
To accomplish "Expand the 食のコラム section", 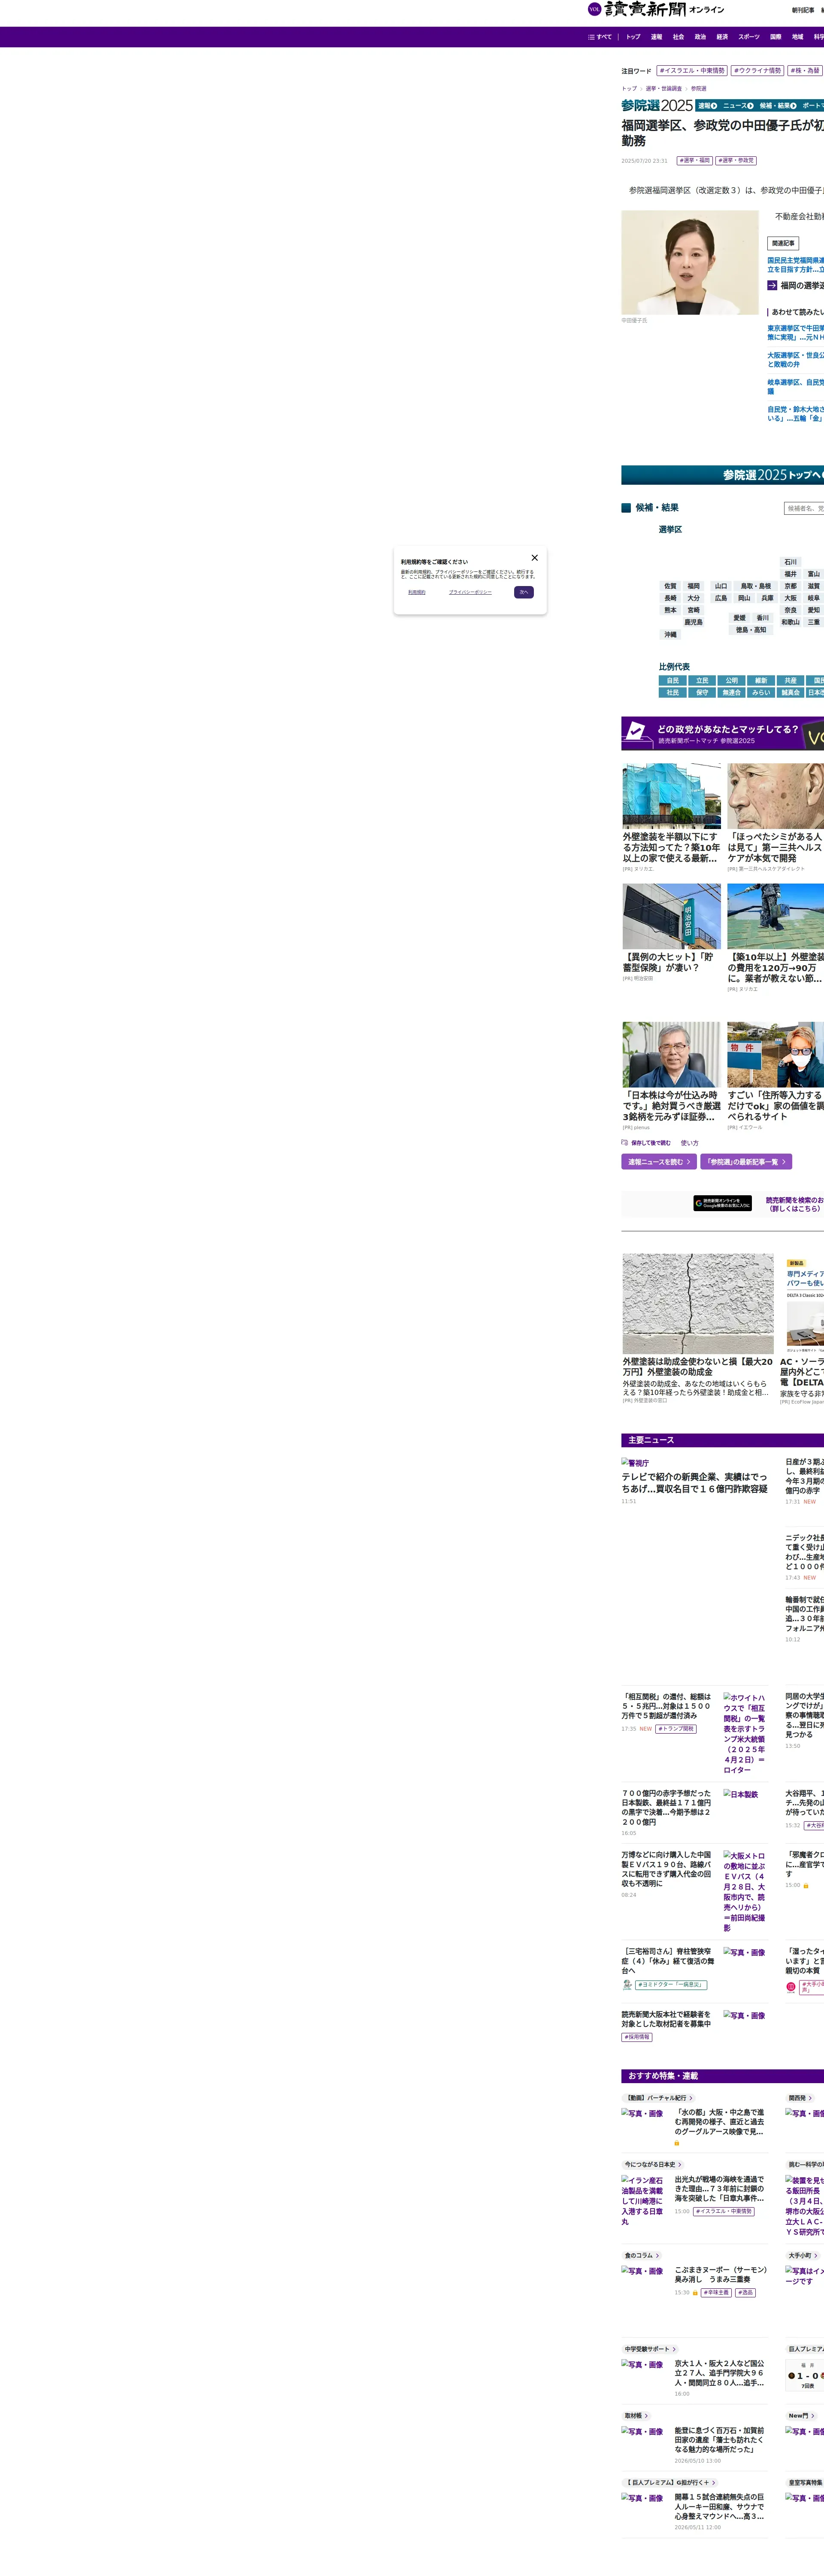I will [642, 2256].
